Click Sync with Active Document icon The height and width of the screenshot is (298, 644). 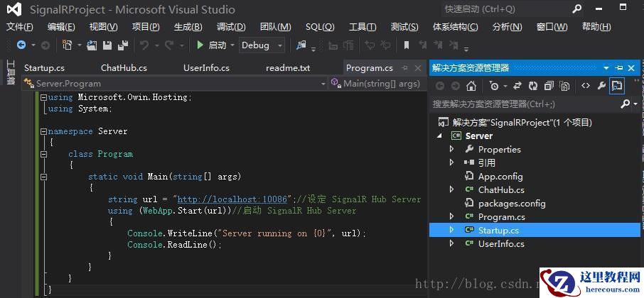click(x=517, y=86)
